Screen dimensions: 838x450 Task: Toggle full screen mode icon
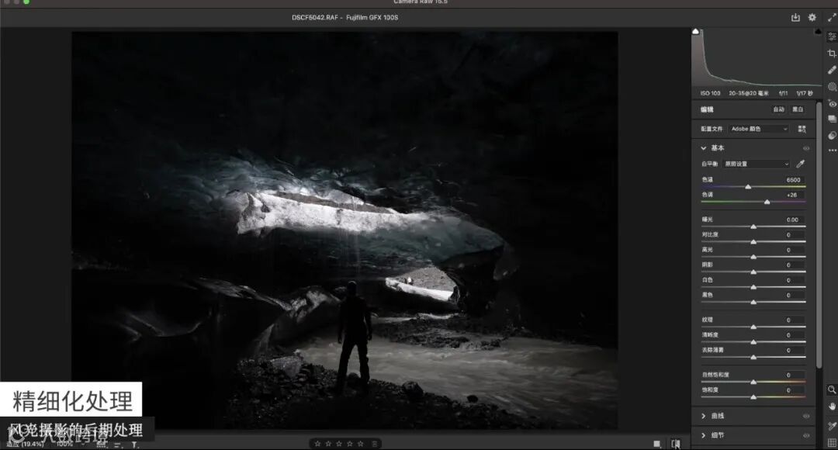click(x=832, y=17)
